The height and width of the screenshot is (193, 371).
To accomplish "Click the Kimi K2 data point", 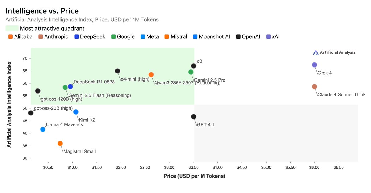I will pyautogui.click(x=76, y=112).
